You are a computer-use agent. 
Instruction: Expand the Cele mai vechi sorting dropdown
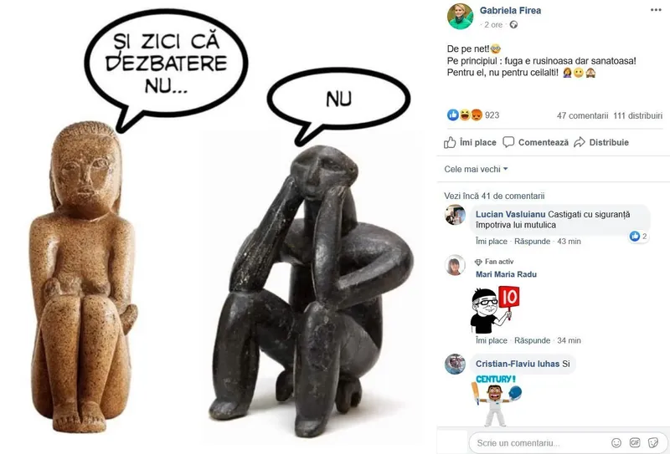[x=476, y=169]
